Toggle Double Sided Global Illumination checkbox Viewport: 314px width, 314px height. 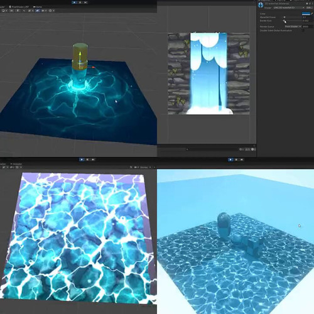(303, 30)
